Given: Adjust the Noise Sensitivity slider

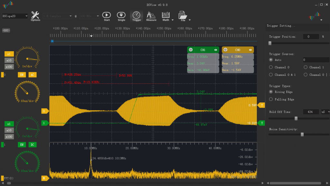Looking at the screenshot, I should point(302,134).
